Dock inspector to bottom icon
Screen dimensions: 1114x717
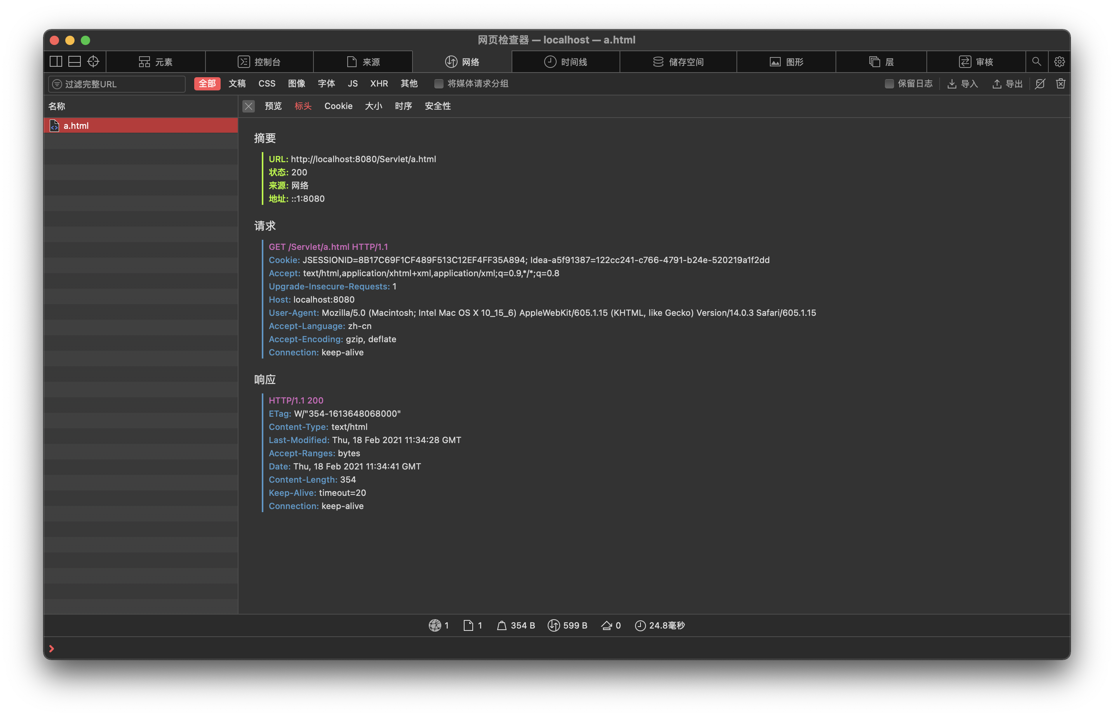(x=75, y=61)
